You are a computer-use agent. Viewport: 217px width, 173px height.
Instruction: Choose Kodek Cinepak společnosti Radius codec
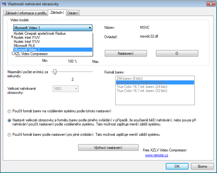click(53, 33)
